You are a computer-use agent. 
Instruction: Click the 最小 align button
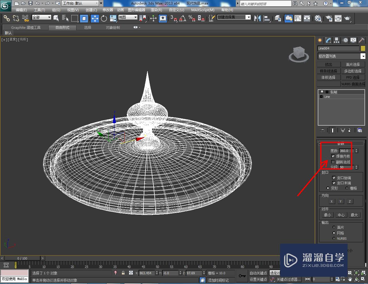[x=327, y=215]
